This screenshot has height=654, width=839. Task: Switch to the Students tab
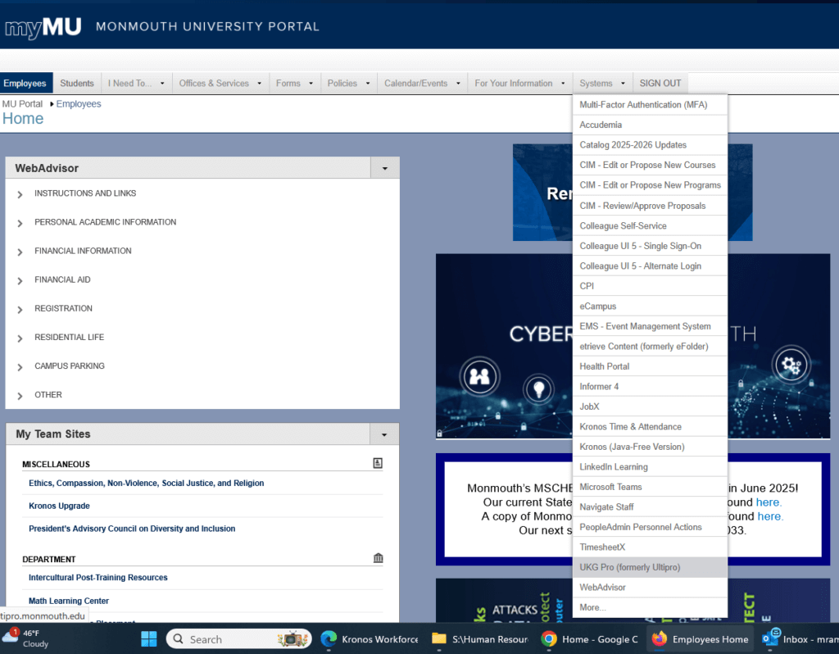click(76, 82)
